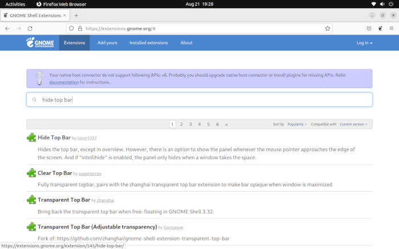Open Transparent Top Bar (Adjustable transparency) extension
The width and height of the screenshot is (399, 249).
coord(97,227)
